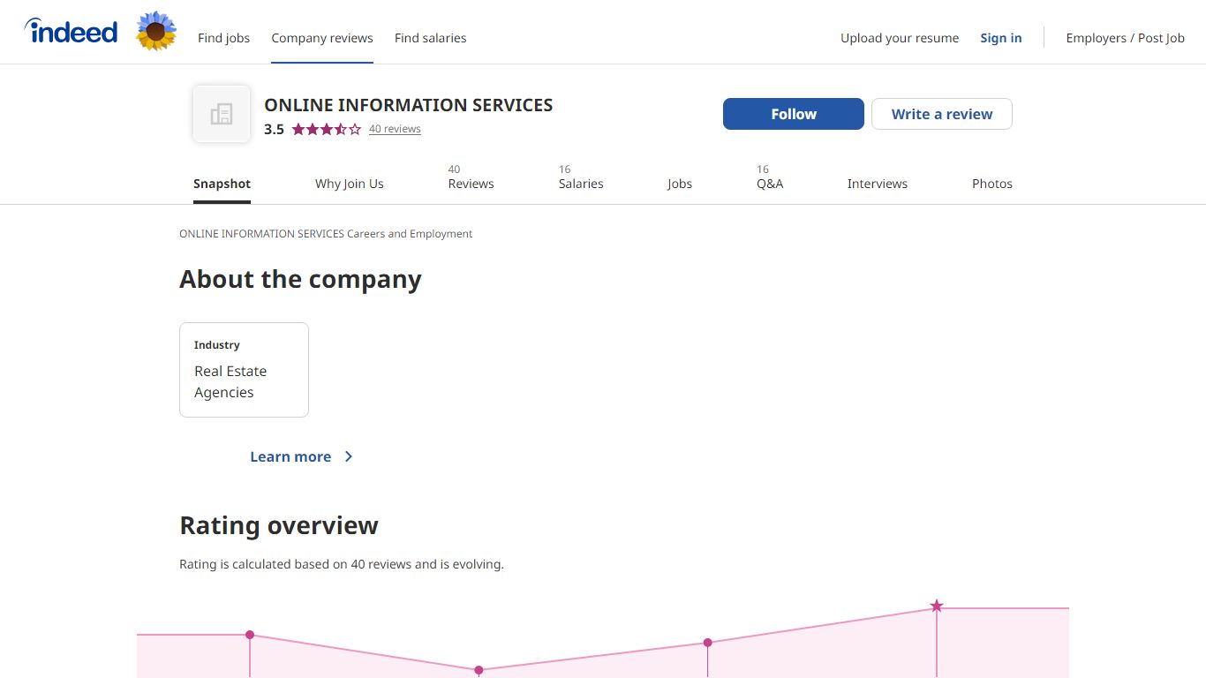Follow ONLINE INFORMATION SERVICES

(x=794, y=114)
